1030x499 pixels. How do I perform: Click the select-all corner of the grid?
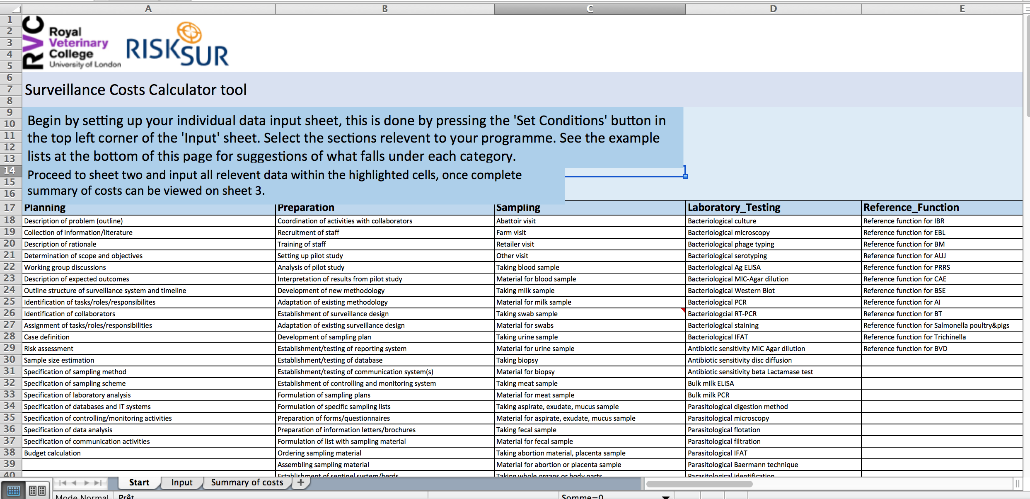click(11, 9)
